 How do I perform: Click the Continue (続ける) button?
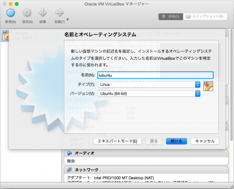click(x=176, y=141)
